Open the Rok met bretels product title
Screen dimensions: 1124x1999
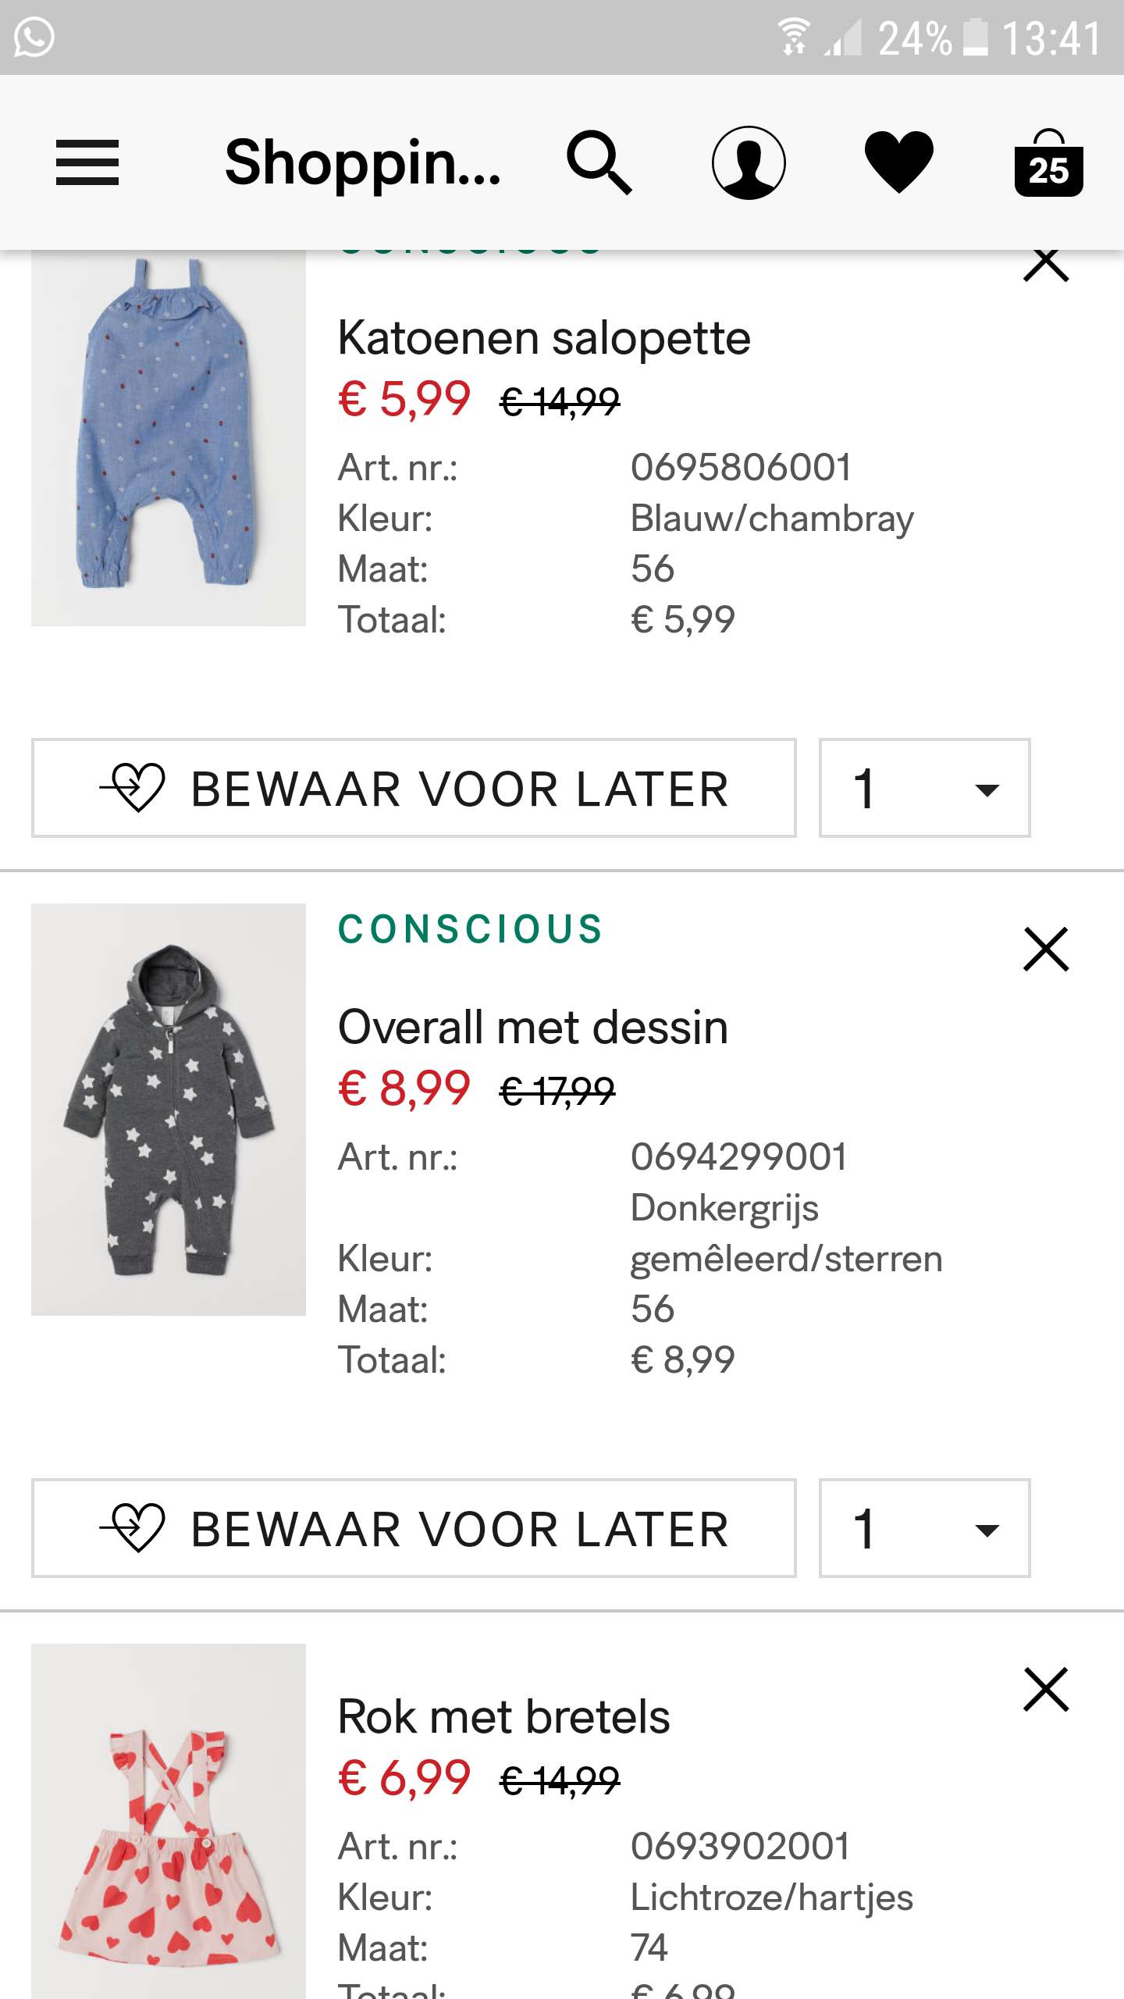pos(503,1717)
